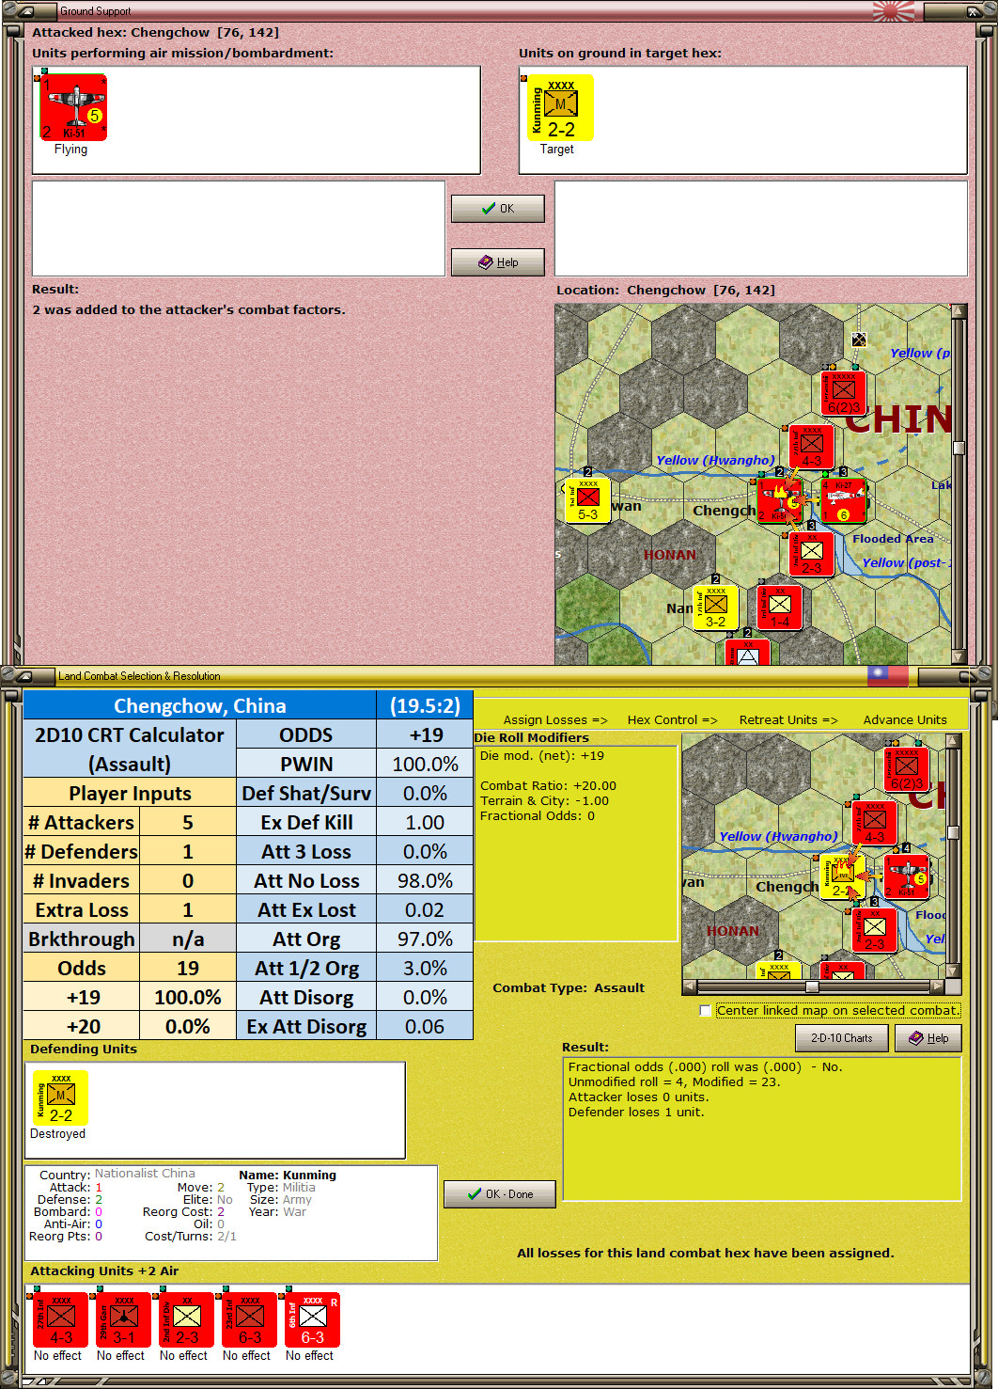998x1389 pixels.
Task: Click 'Combat Ratio: +20.00' text
Action: (x=548, y=786)
